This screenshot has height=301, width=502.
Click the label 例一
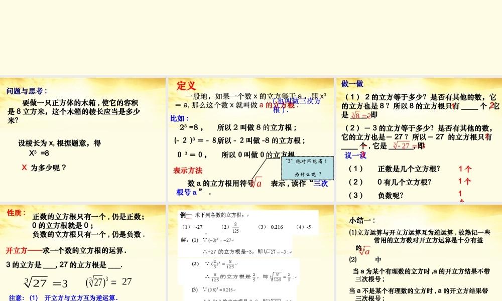coord(186,215)
